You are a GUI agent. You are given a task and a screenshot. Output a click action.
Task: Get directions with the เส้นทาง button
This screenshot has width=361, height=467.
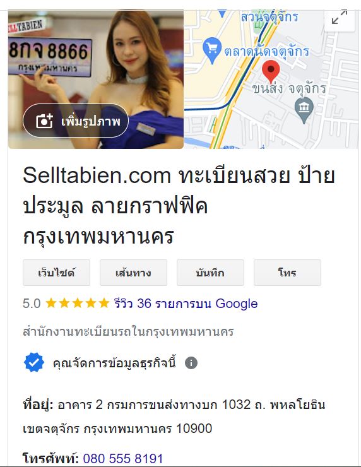point(133,273)
